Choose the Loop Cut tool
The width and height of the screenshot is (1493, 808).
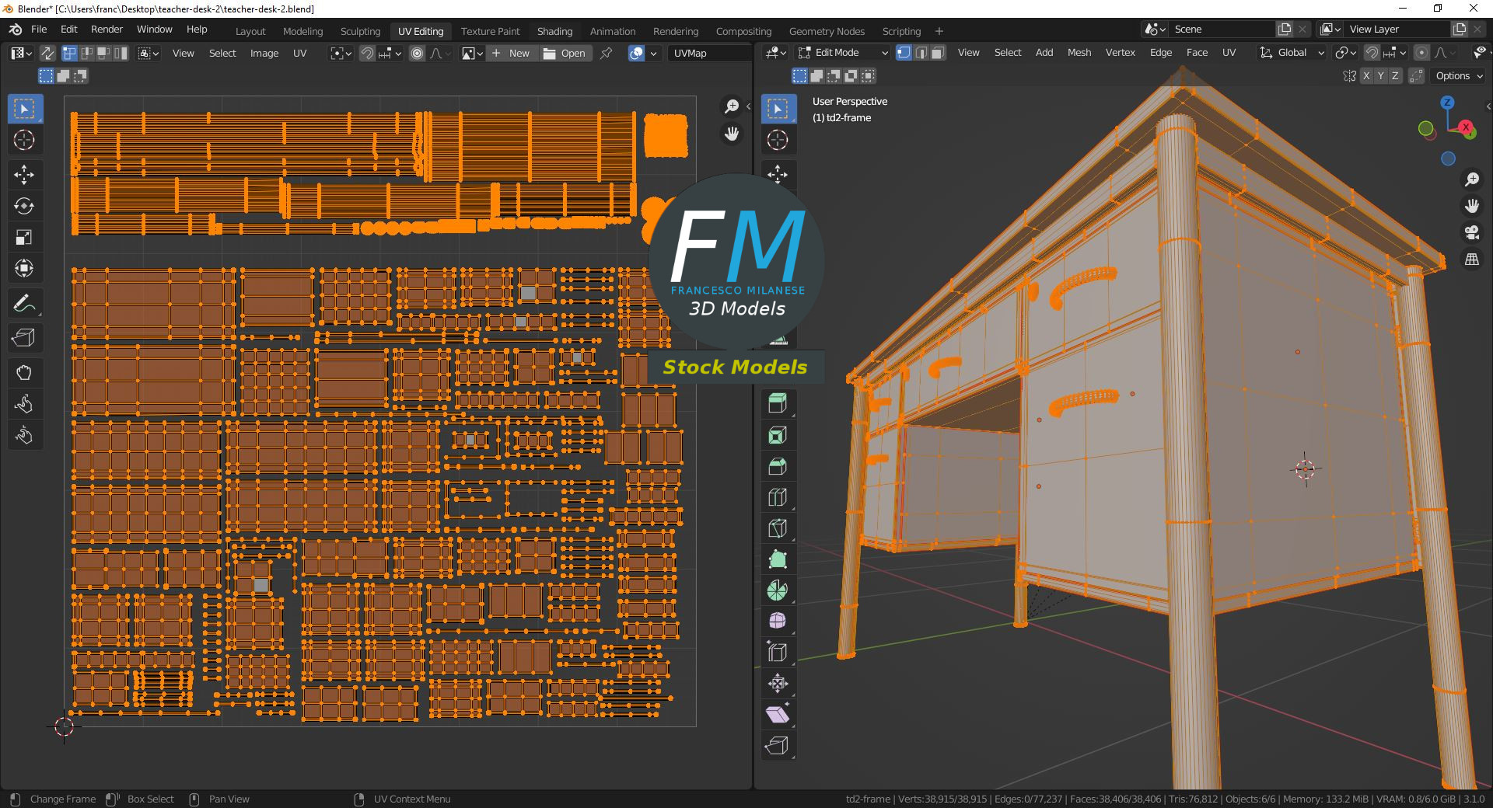(778, 497)
